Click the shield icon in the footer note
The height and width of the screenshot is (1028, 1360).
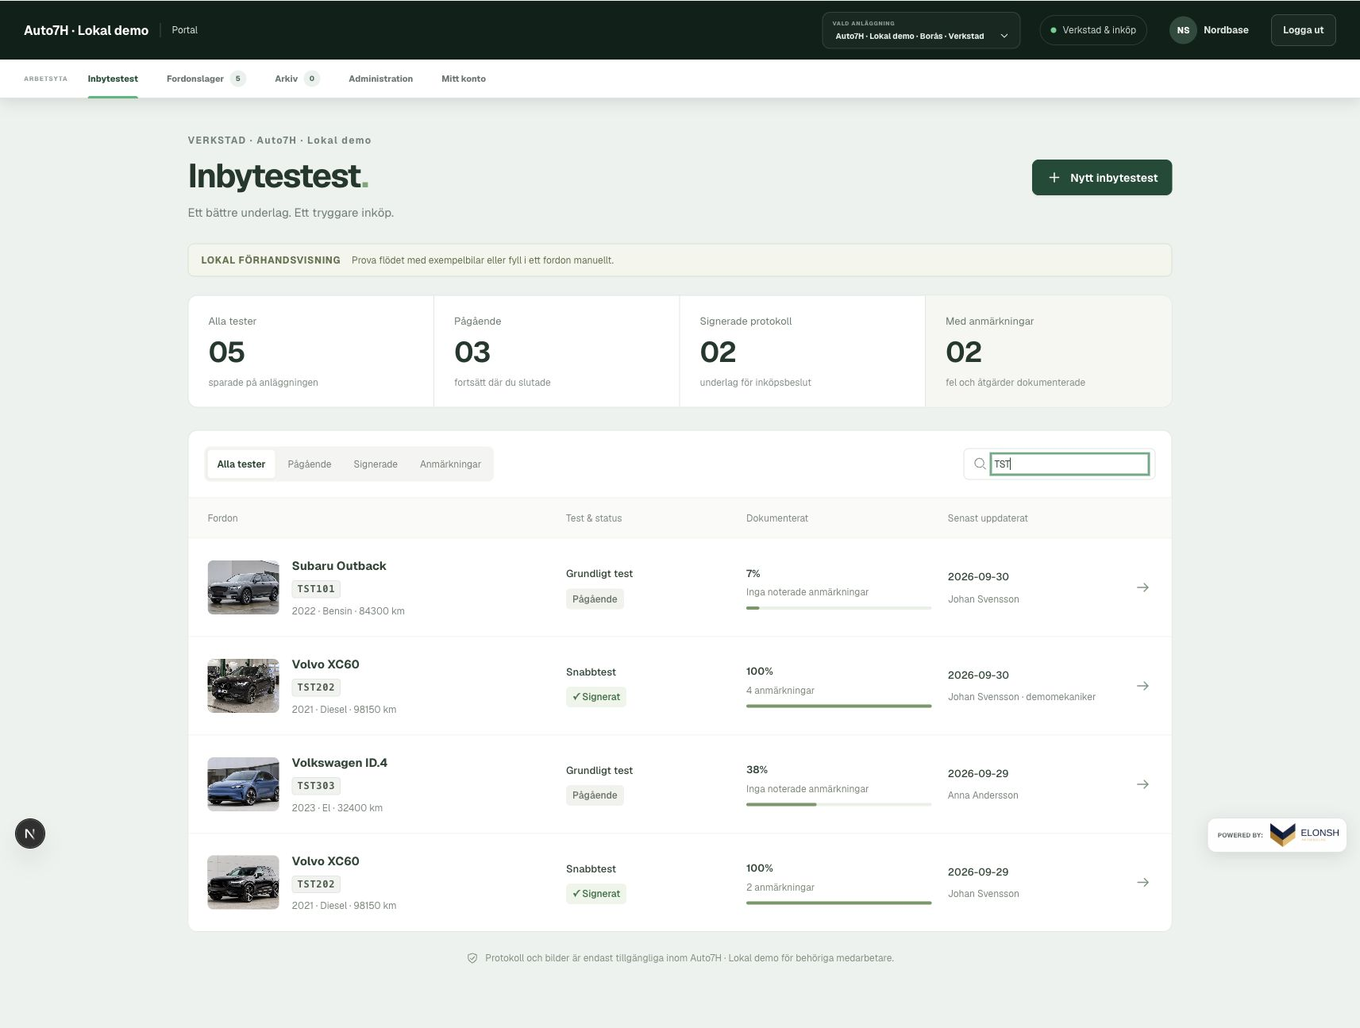point(472,958)
